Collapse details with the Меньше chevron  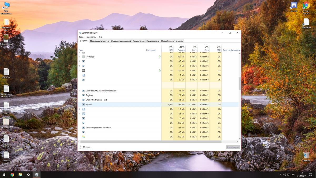click(x=80, y=147)
